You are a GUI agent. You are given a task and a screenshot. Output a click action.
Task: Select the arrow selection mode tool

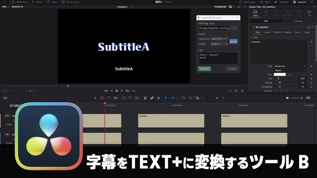(x=96, y=98)
